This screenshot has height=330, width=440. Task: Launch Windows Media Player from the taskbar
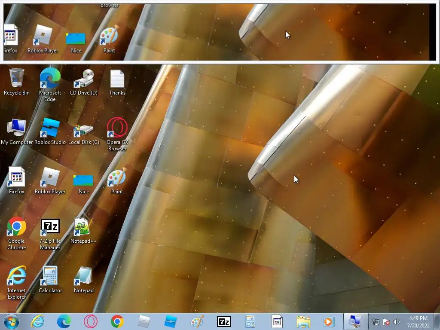[328, 321]
